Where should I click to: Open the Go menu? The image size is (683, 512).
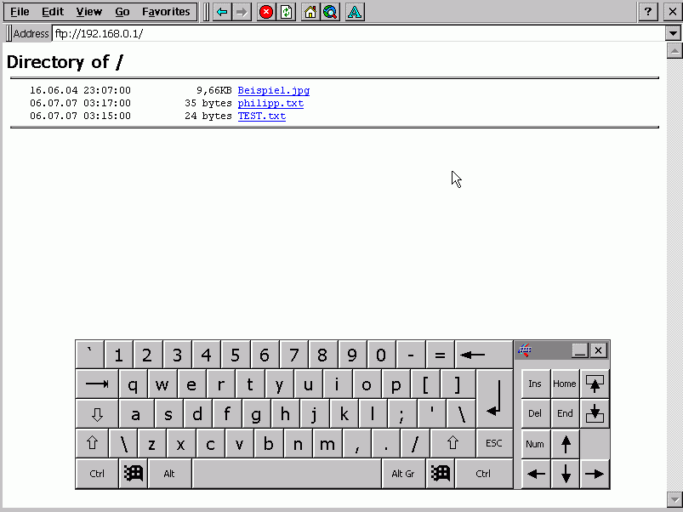(x=122, y=12)
